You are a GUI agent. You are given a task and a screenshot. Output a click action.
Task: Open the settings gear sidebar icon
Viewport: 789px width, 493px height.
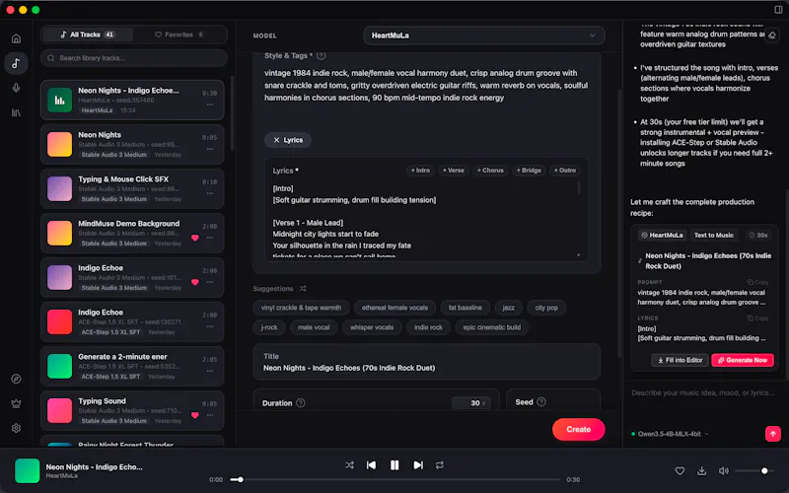tap(16, 428)
